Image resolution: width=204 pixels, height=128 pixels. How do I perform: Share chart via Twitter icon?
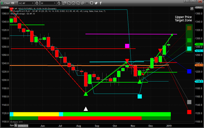click(96, 3)
